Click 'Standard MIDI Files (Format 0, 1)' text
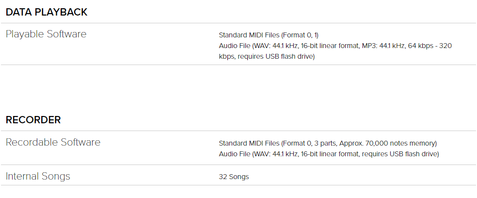The height and width of the screenshot is (198, 477). click(x=269, y=35)
